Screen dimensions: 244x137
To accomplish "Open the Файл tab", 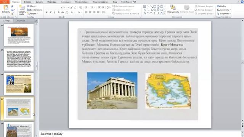I will 5,2.
